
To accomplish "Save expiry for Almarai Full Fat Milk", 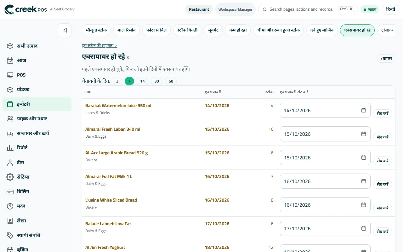I will click(383, 184).
